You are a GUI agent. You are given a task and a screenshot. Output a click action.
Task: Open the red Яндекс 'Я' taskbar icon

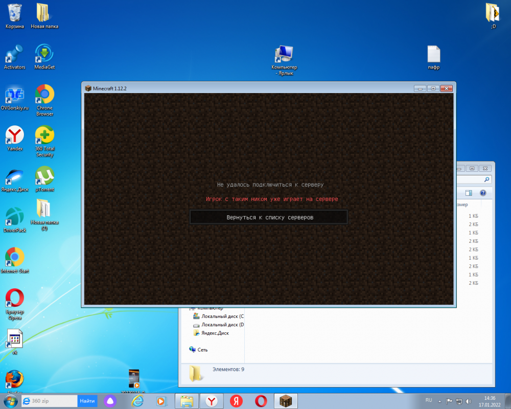tap(236, 401)
